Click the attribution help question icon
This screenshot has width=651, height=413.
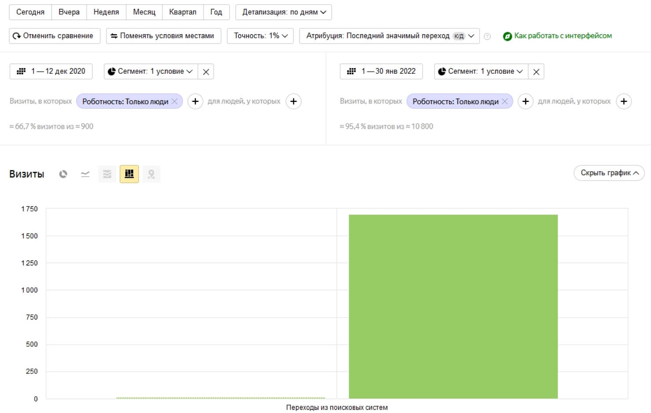tap(487, 36)
